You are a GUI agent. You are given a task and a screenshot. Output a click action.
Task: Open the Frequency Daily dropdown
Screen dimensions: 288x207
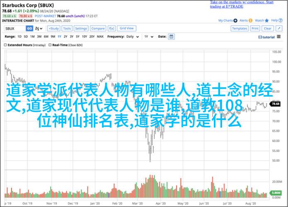click(133, 37)
